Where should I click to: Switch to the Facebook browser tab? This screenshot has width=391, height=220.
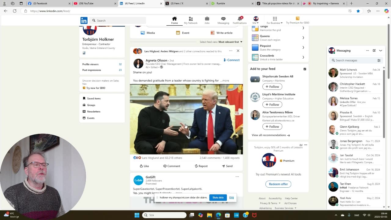[48, 3]
